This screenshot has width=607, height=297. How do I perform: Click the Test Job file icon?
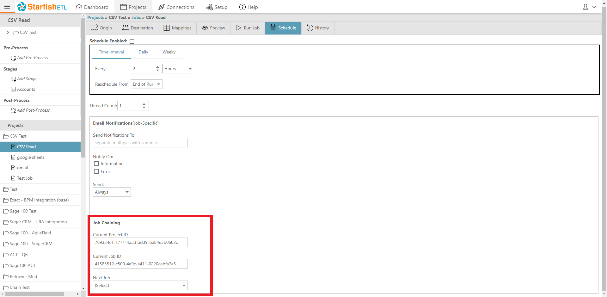point(13,178)
